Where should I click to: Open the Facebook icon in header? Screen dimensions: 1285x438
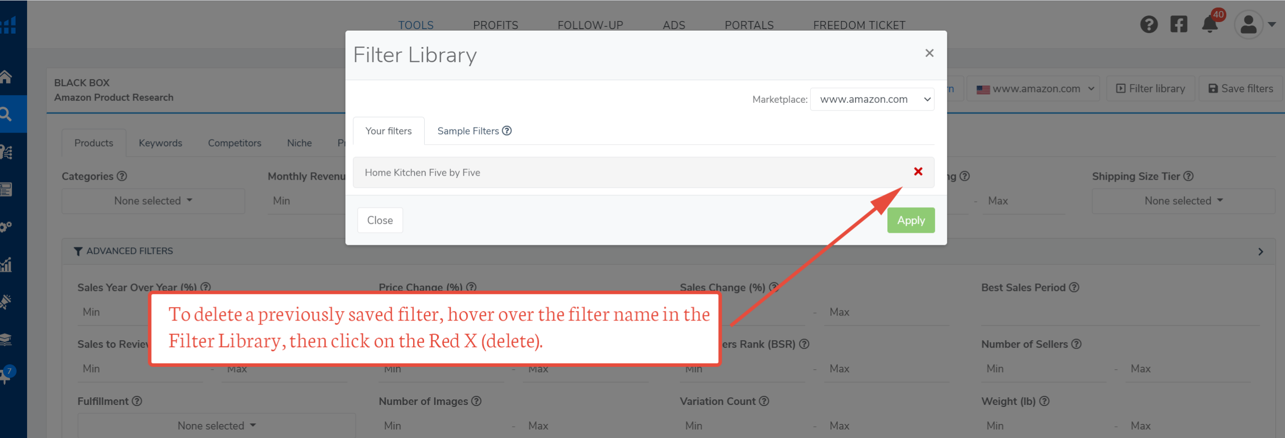pos(1179,25)
